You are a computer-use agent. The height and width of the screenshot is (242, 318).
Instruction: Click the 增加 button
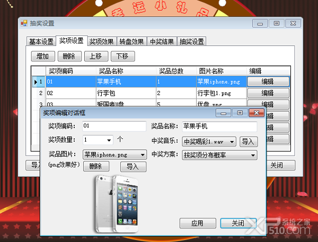43,56
